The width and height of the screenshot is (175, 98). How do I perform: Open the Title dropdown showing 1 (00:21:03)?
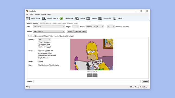pos(49,27)
